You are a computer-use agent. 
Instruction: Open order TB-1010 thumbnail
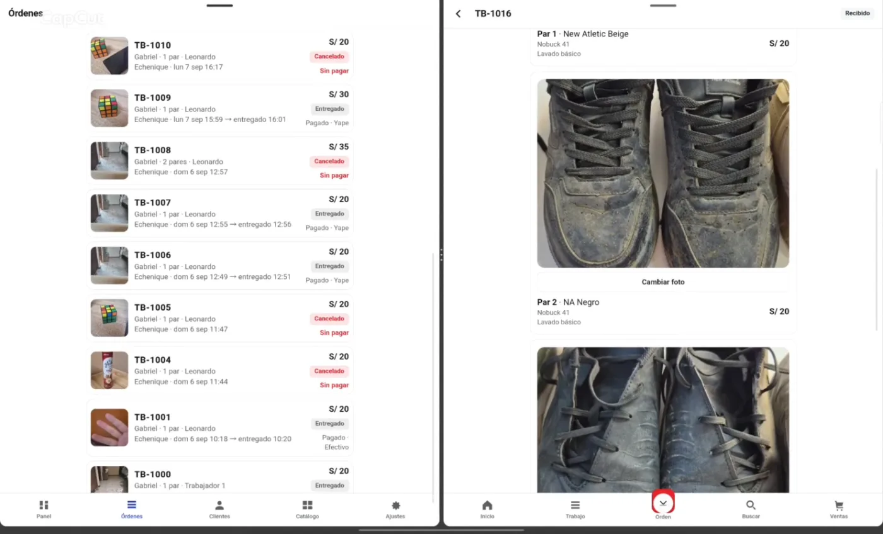(109, 55)
